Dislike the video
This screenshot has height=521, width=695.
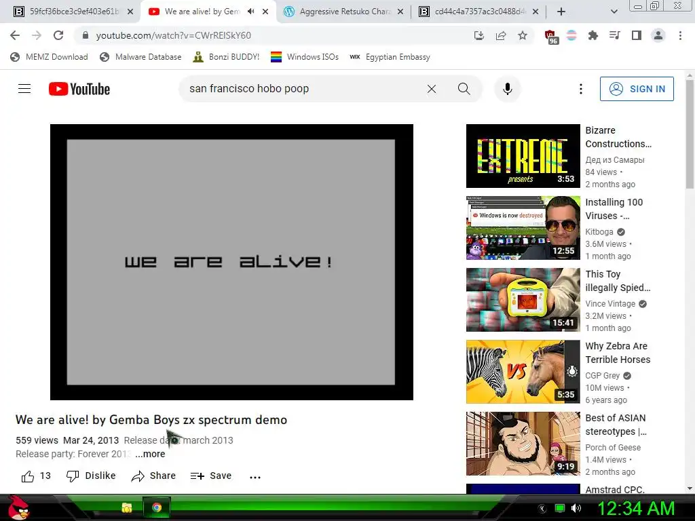[x=91, y=476]
